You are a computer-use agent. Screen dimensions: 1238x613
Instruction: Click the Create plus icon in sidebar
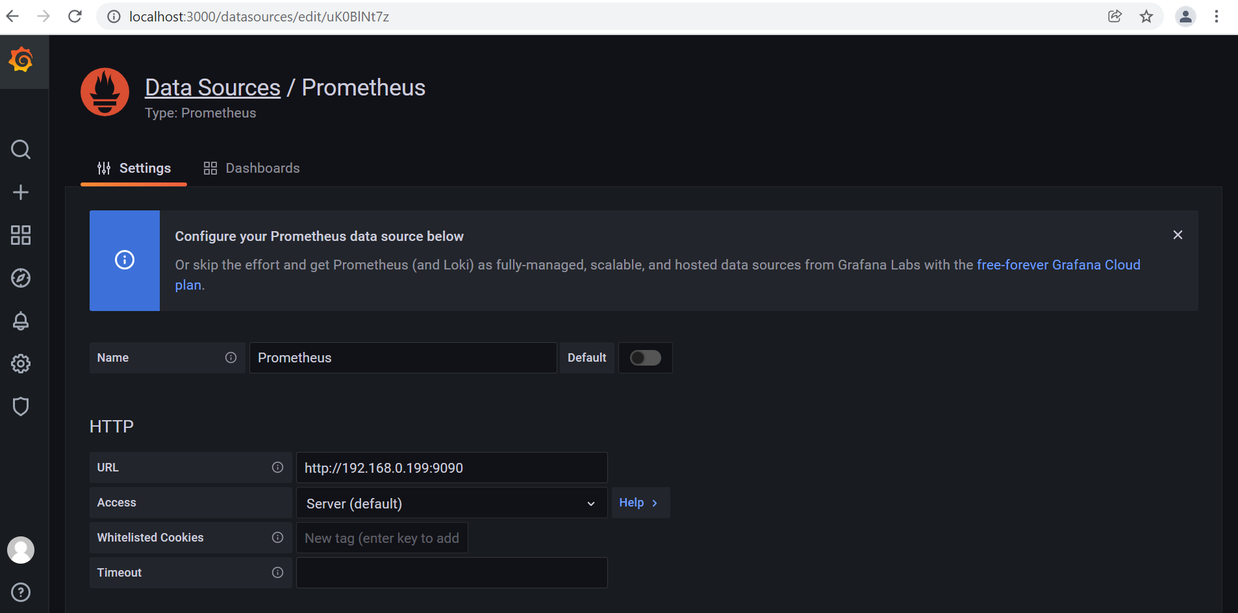point(21,192)
